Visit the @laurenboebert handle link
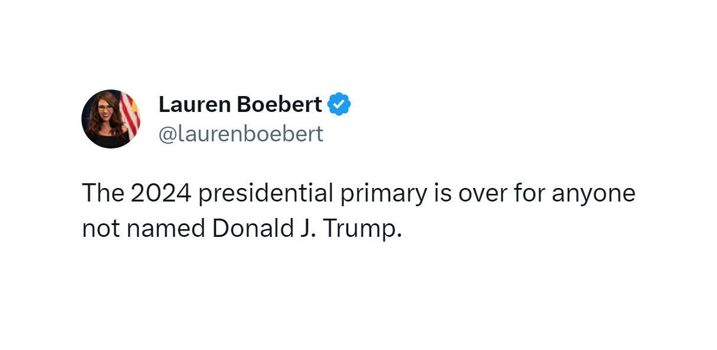Screen dimensions: 717x350 241,134
